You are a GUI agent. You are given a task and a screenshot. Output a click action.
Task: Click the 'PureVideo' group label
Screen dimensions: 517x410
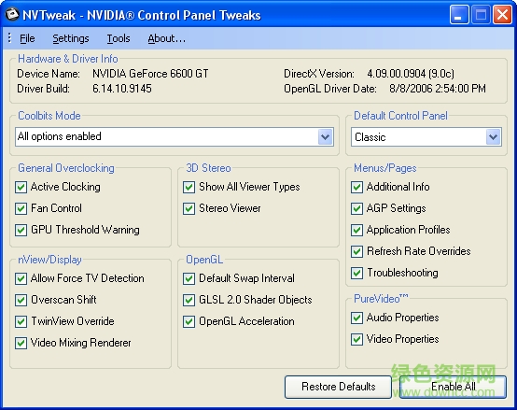point(381,299)
